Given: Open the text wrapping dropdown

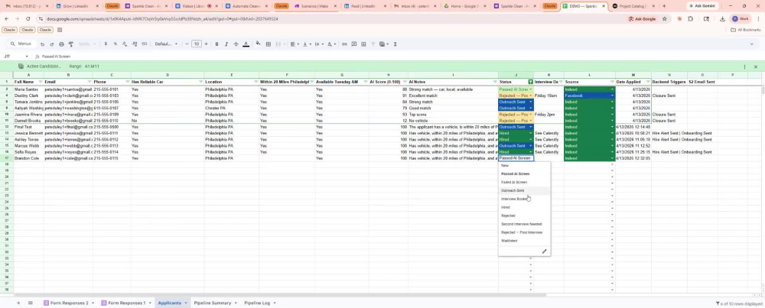Looking at the screenshot, I should pos(319,44).
